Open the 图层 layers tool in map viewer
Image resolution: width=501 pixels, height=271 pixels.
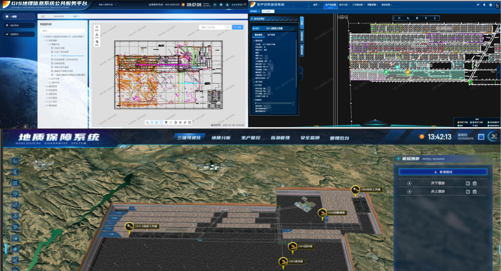click(97, 28)
